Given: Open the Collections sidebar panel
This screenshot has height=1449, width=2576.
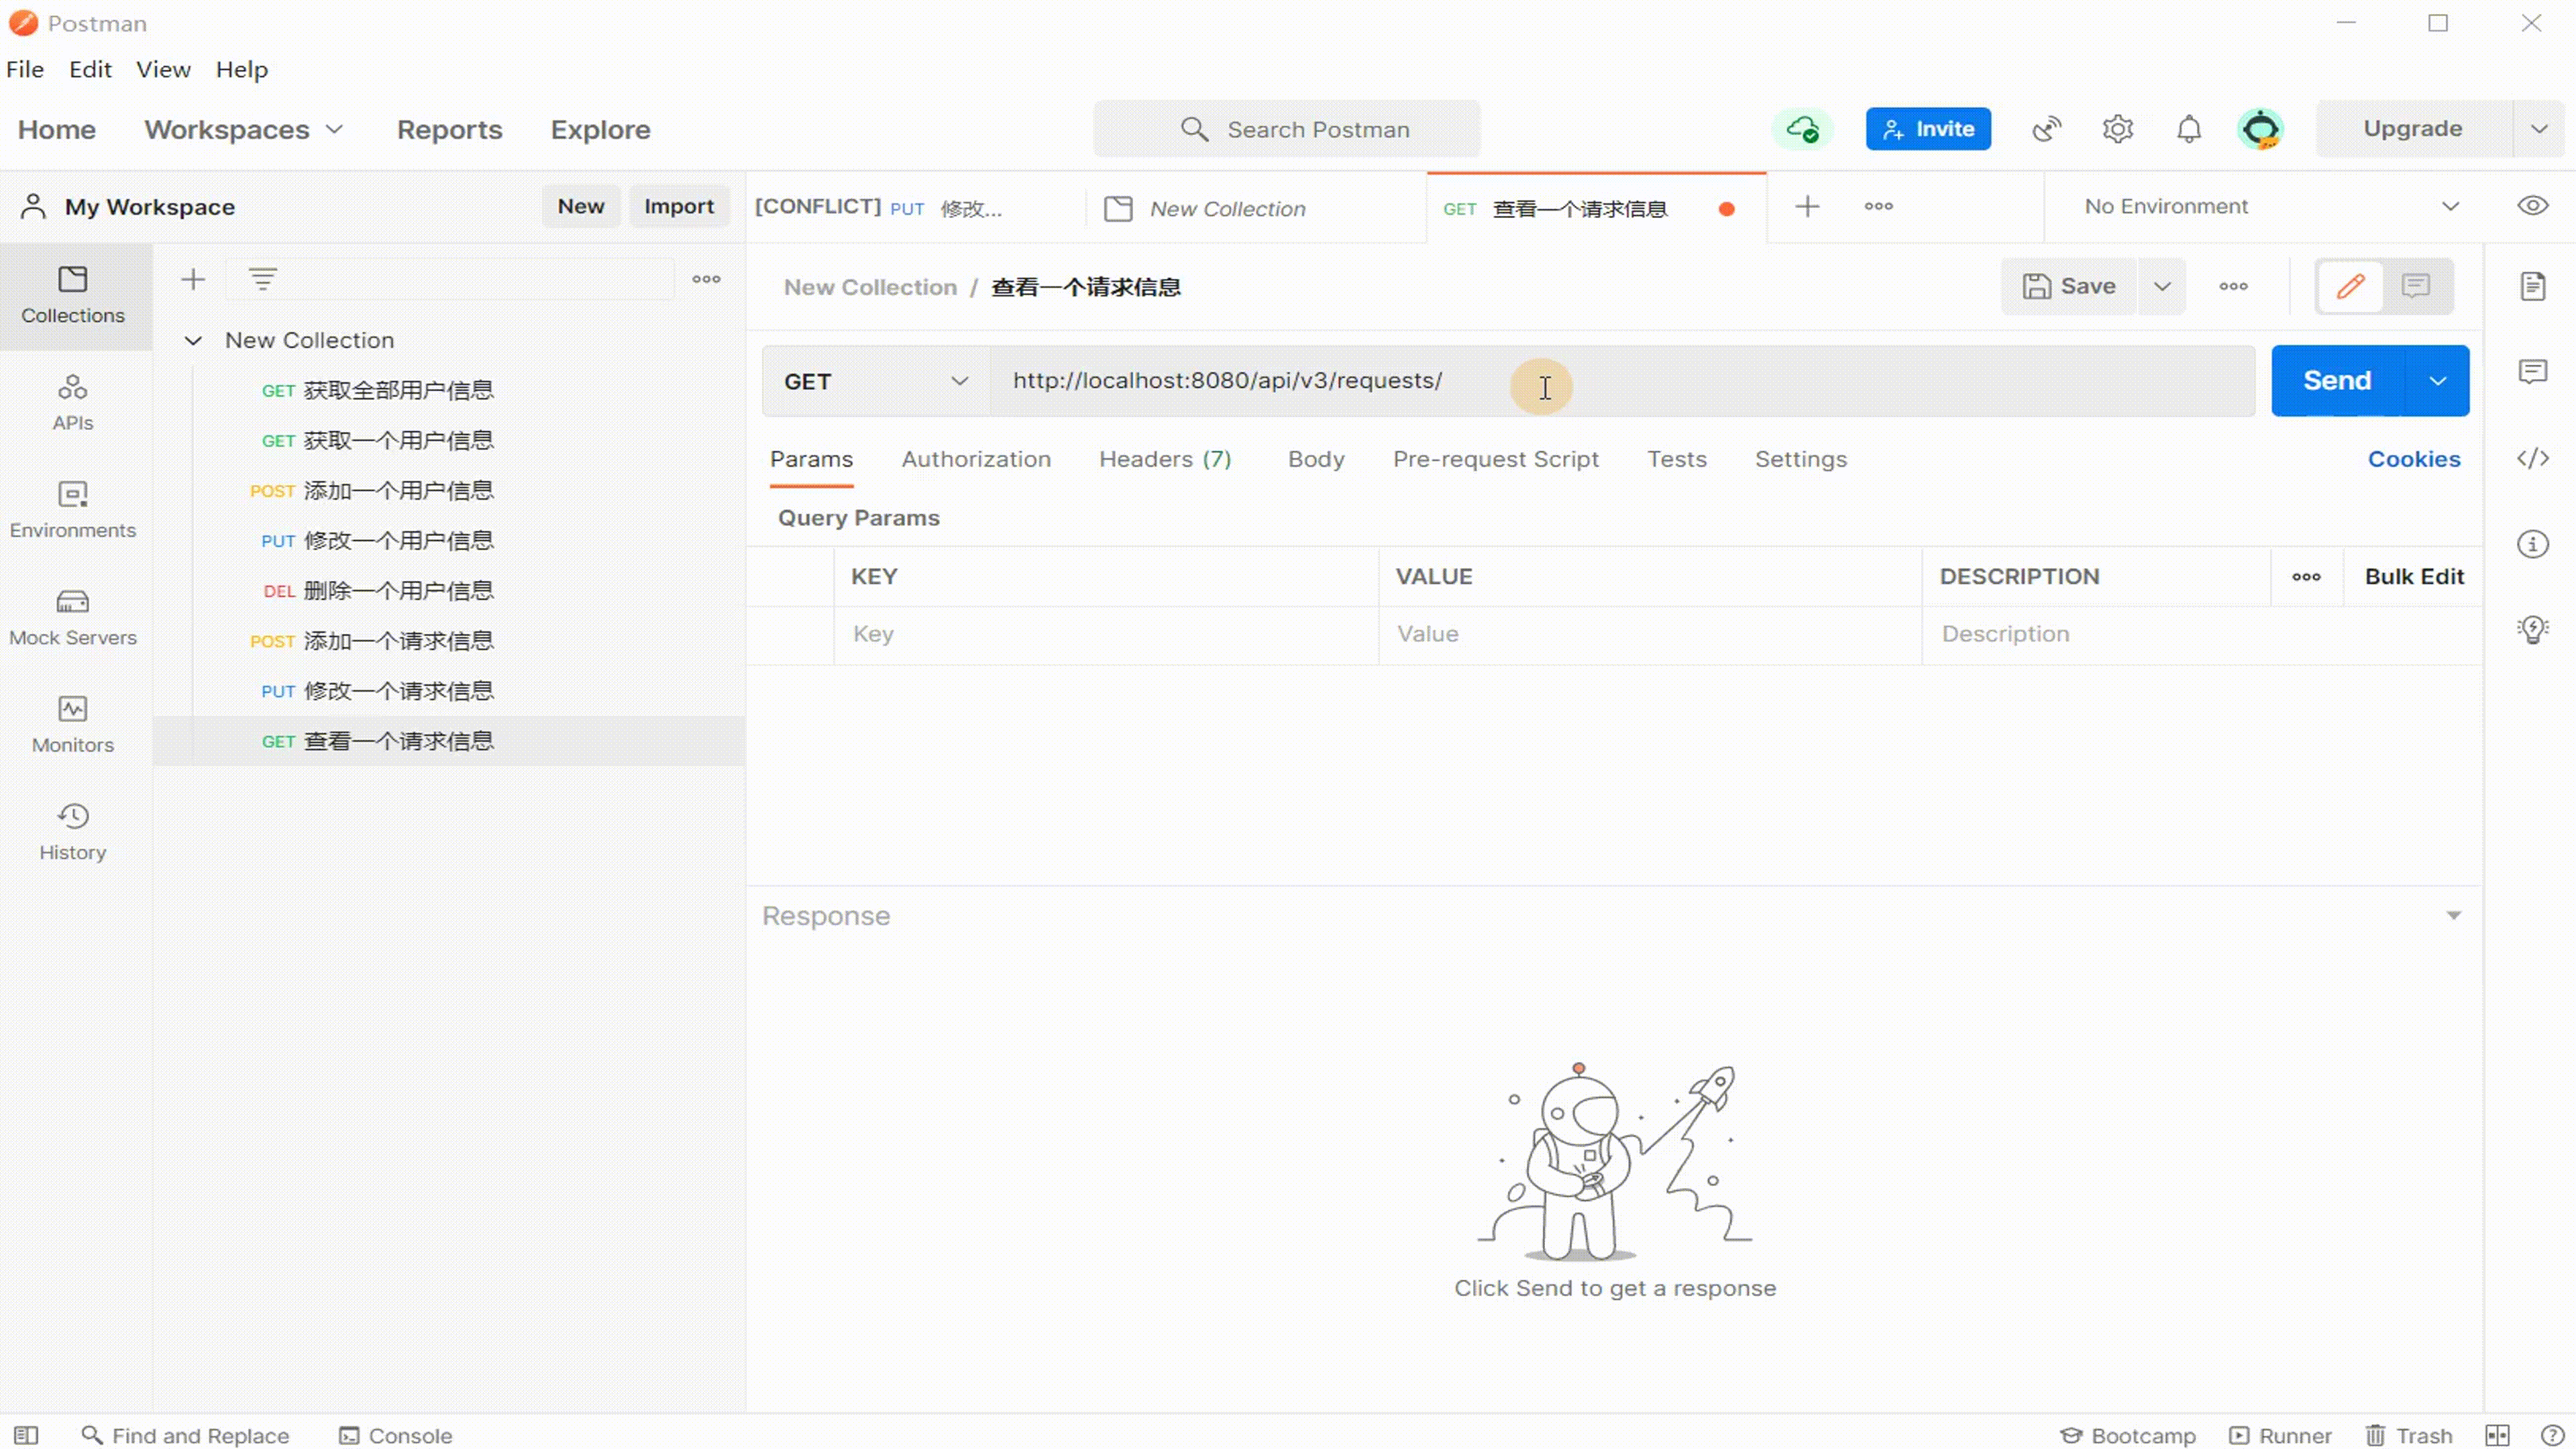Looking at the screenshot, I should [73, 295].
